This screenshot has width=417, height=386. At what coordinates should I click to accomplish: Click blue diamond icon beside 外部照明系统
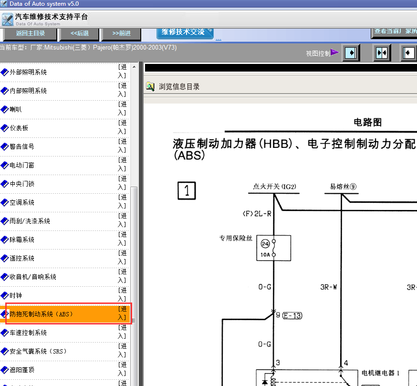tap(4, 72)
